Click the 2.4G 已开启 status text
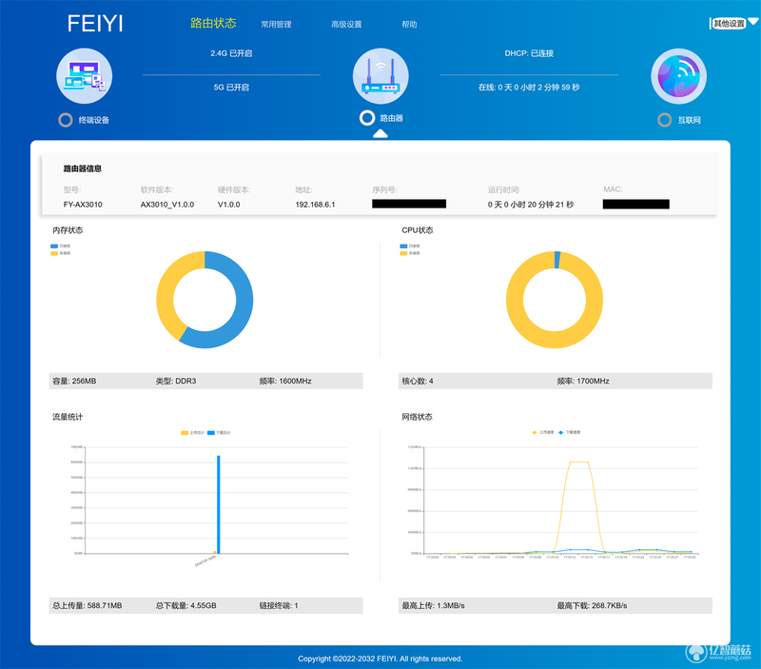The width and height of the screenshot is (761, 669). click(231, 53)
